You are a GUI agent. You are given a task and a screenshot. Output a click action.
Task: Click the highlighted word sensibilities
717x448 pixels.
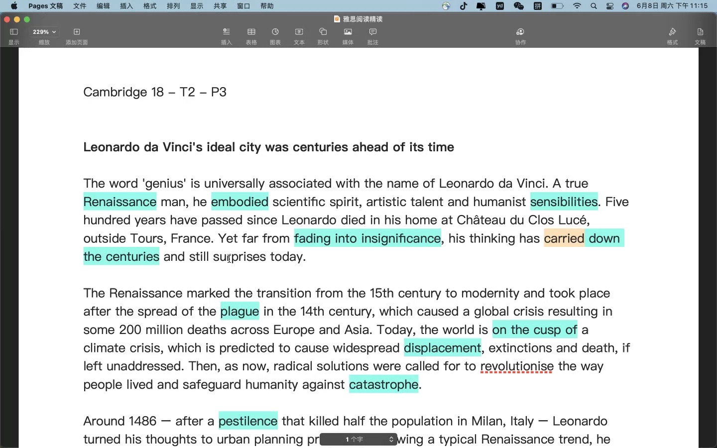point(564,202)
